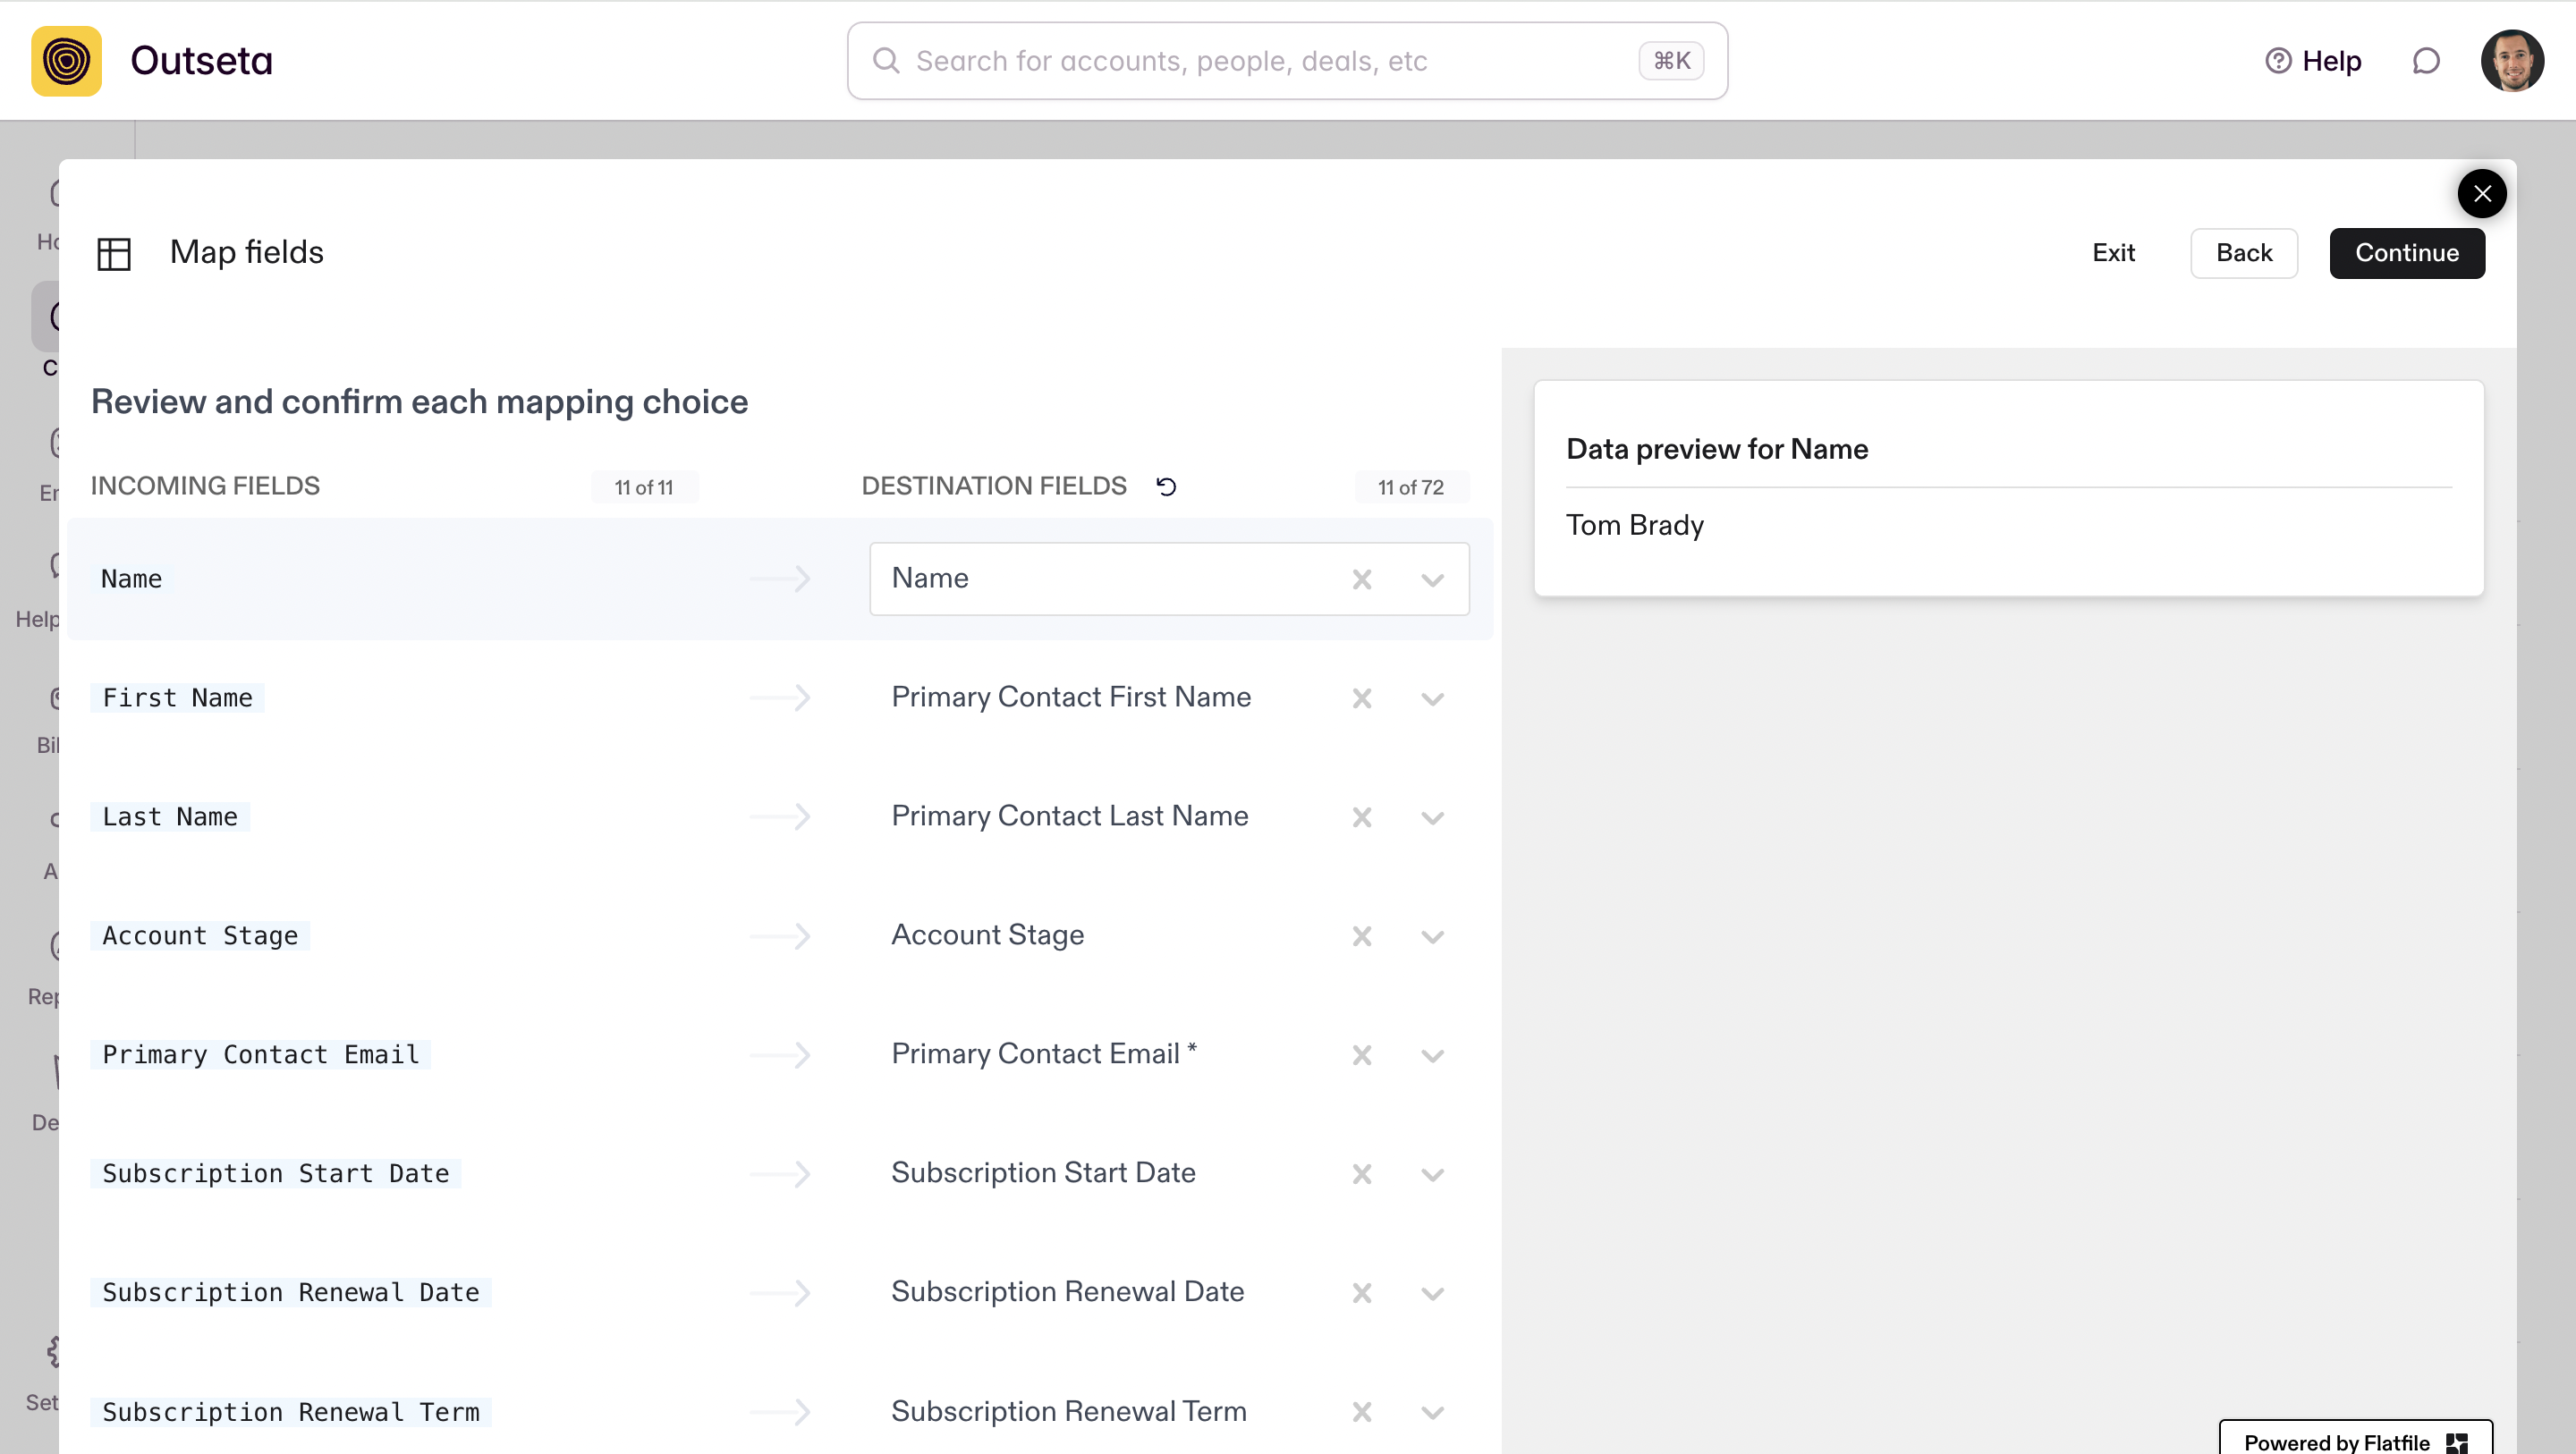This screenshot has width=2576, height=1454.
Task: Click Exit to leave the importer
Action: (2113, 253)
